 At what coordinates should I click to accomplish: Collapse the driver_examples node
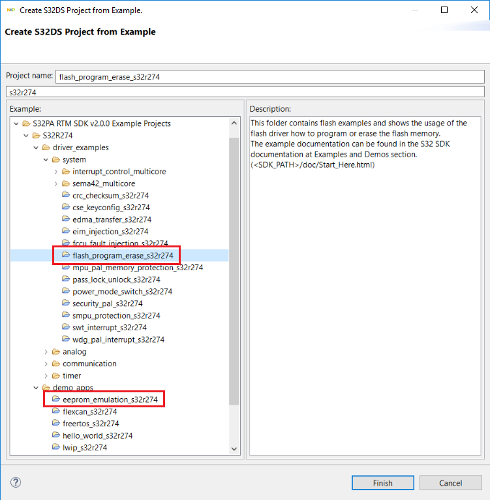[36, 148]
